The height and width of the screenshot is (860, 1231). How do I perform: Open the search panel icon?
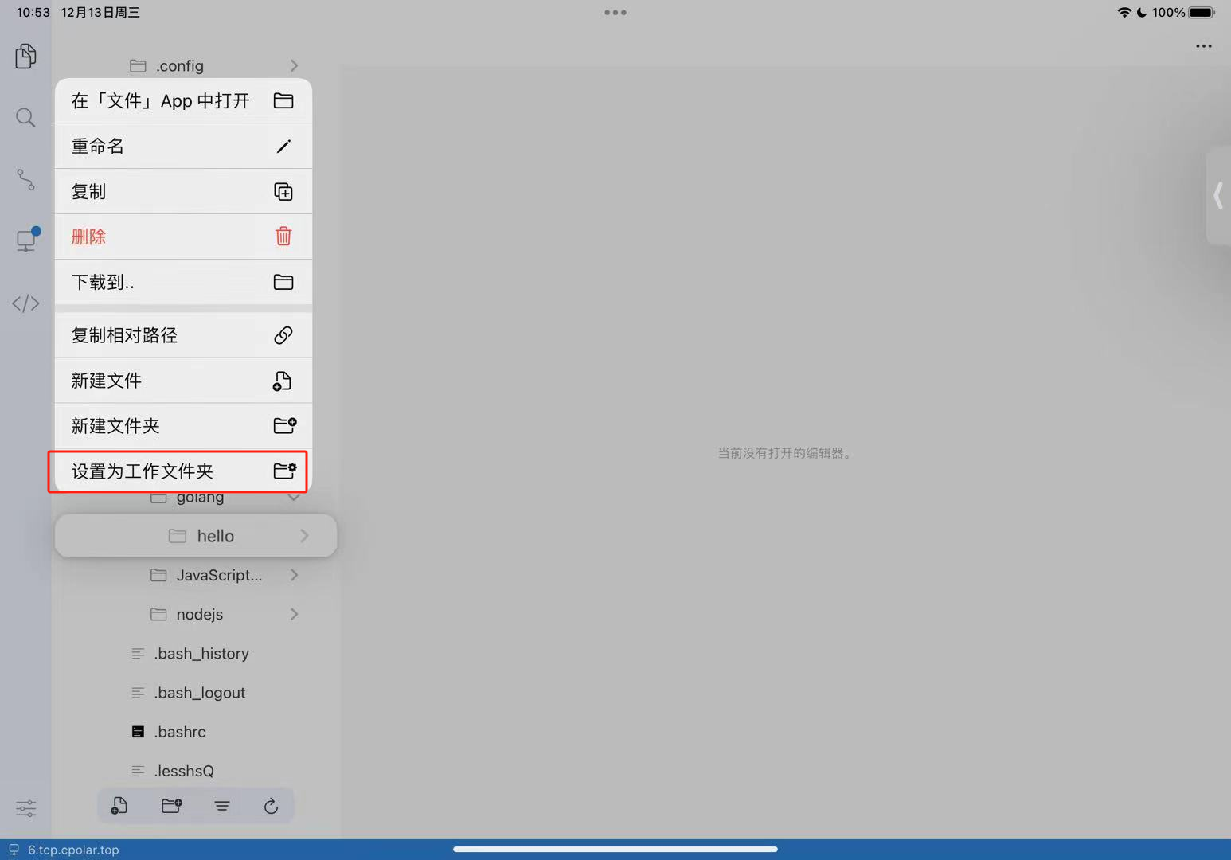[x=25, y=118]
